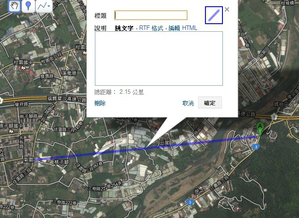Viewport: 299px width, 218px height.
Task: Click the 確定 confirm button
Action: 210,103
